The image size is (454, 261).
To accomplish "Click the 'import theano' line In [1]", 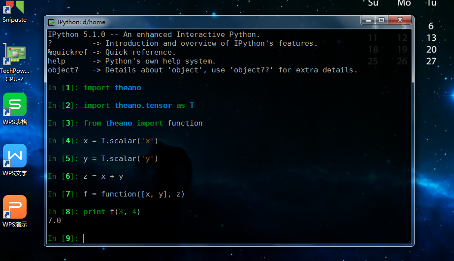I will point(95,88).
